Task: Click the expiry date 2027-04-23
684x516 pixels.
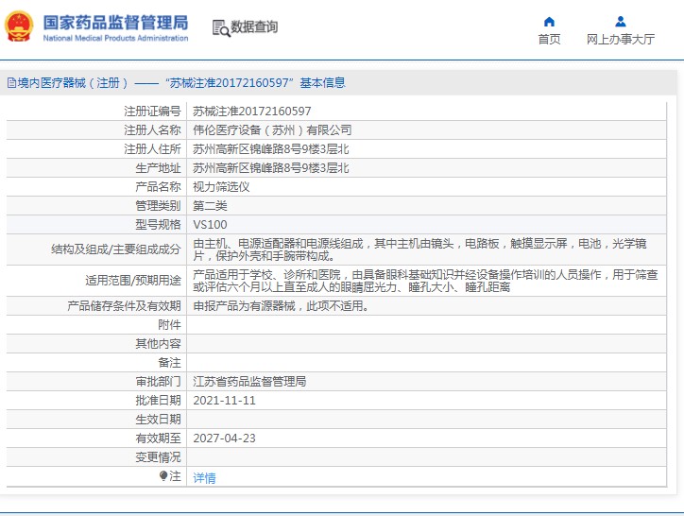Action: 224,439
